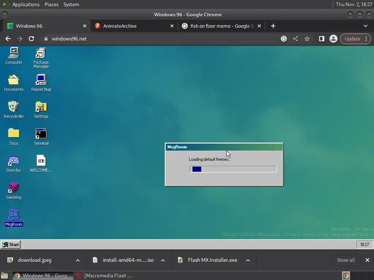Close the fish on floor meme tab

(259, 26)
